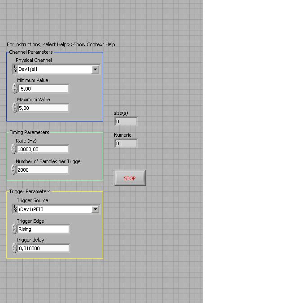Image resolution: width=287 pixels, height=303 pixels.
Task: Click the 'trigger delay' label
Action: click(x=30, y=240)
